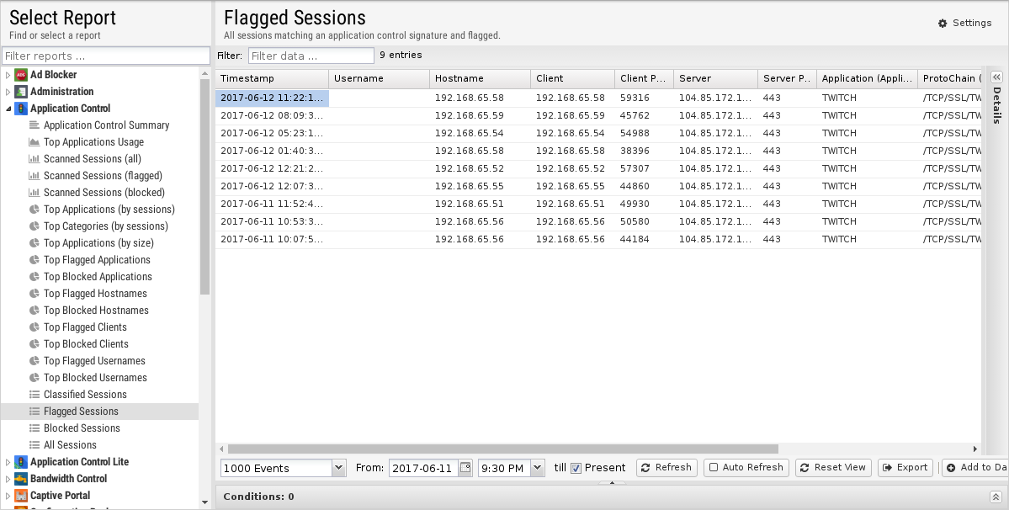This screenshot has width=1009, height=510.
Task: Click the pie icon for Top Flagged Usernames
Action: pyautogui.click(x=35, y=361)
